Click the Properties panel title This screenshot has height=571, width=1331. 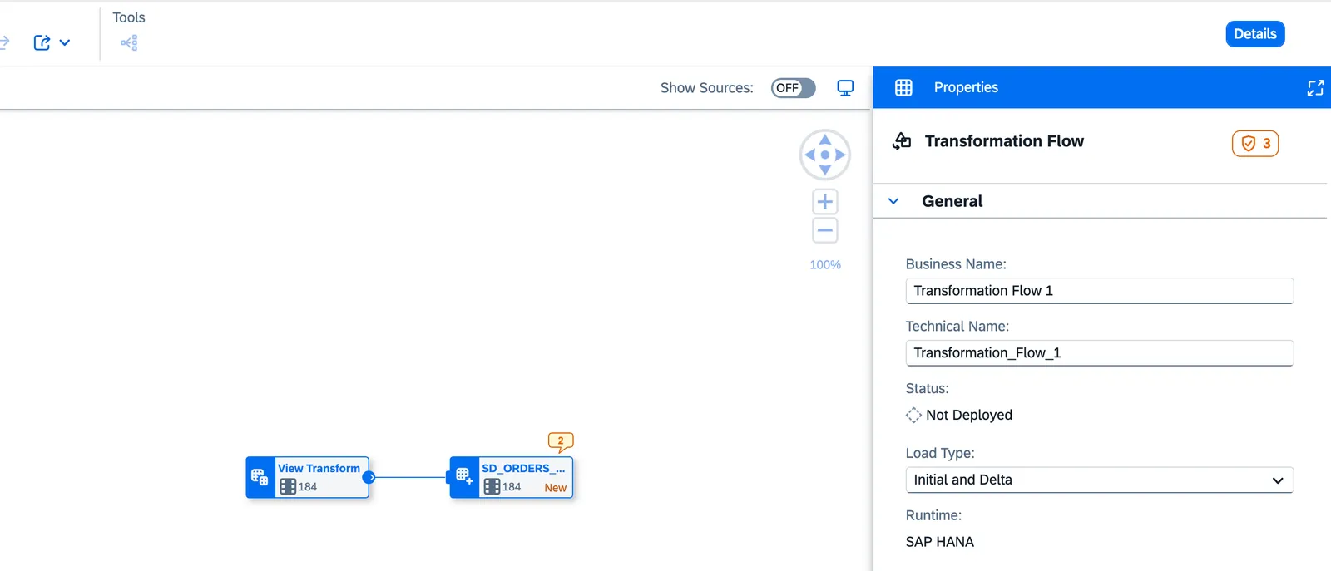[x=966, y=87]
